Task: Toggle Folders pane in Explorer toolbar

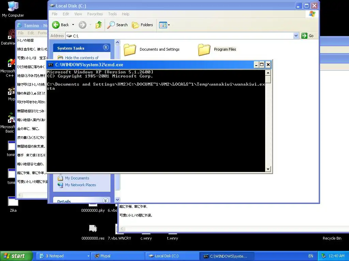Action: (x=142, y=25)
